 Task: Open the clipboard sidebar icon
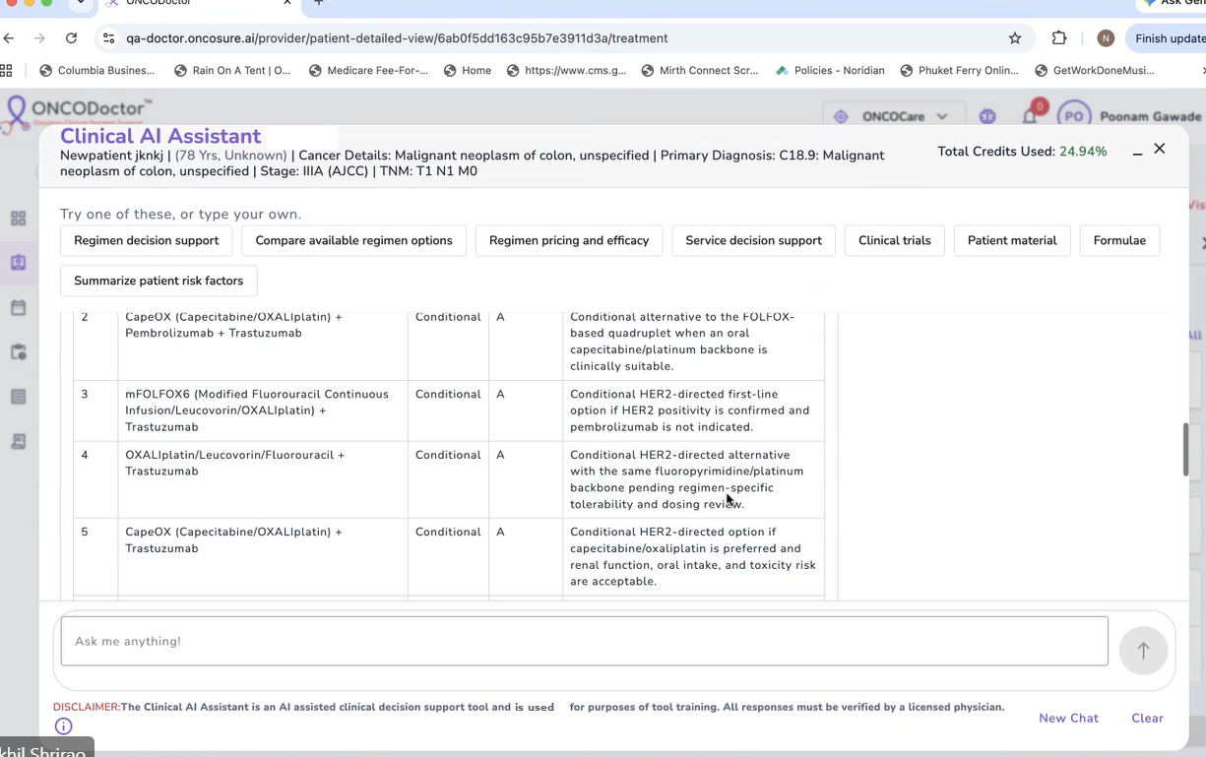[x=18, y=352]
